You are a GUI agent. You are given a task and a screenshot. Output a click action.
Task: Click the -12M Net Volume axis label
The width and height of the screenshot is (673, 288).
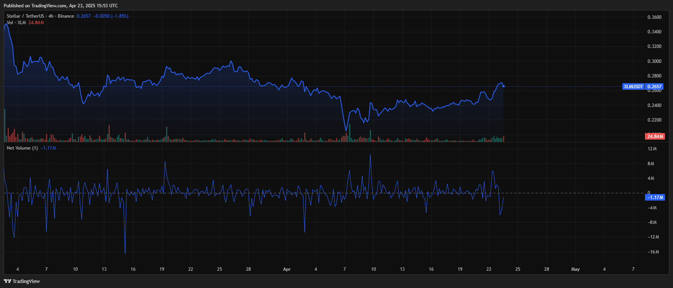click(653, 237)
